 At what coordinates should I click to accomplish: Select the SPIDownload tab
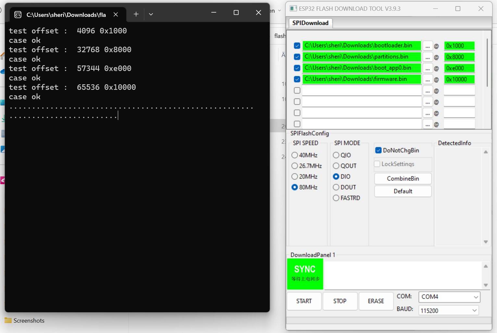310,23
